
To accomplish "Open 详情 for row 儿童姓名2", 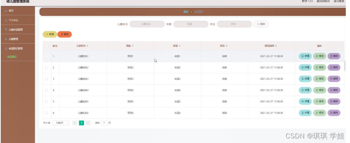I will (x=305, y=67).
